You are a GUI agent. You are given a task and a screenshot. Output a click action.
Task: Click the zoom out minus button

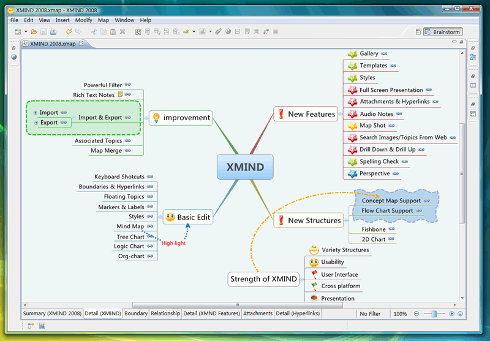point(417,313)
